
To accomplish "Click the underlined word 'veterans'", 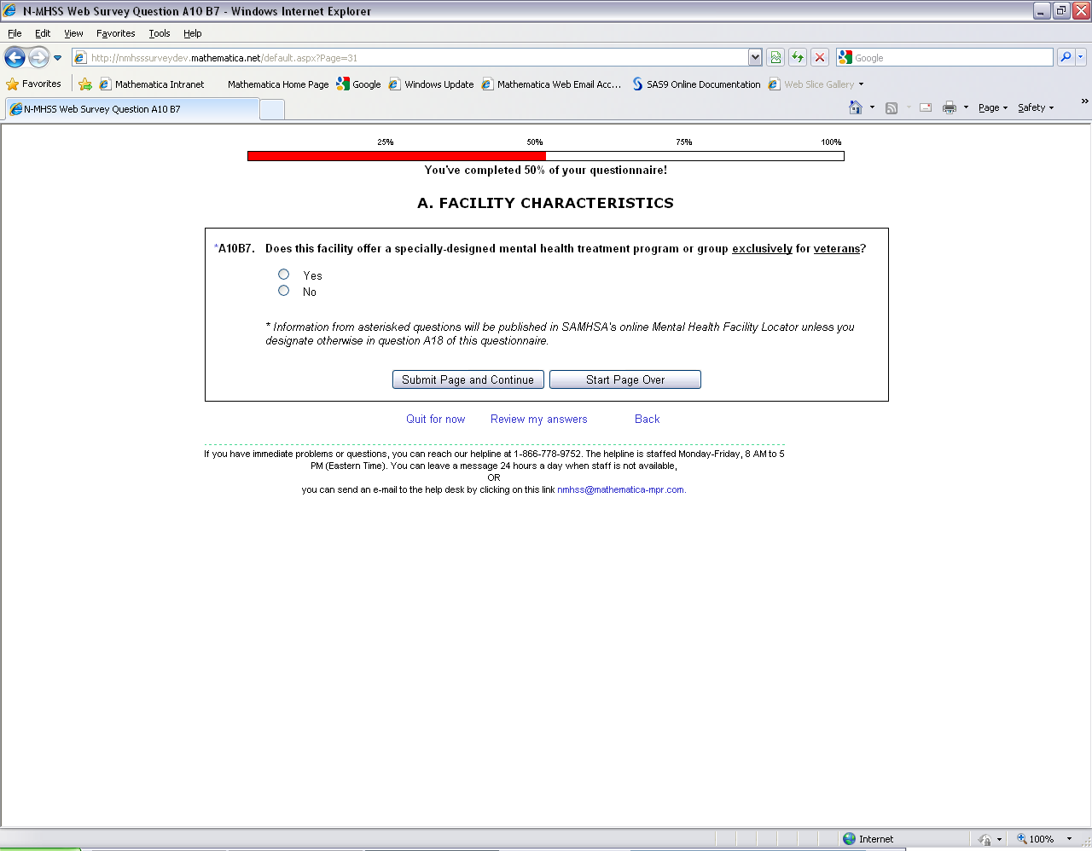I will point(837,249).
